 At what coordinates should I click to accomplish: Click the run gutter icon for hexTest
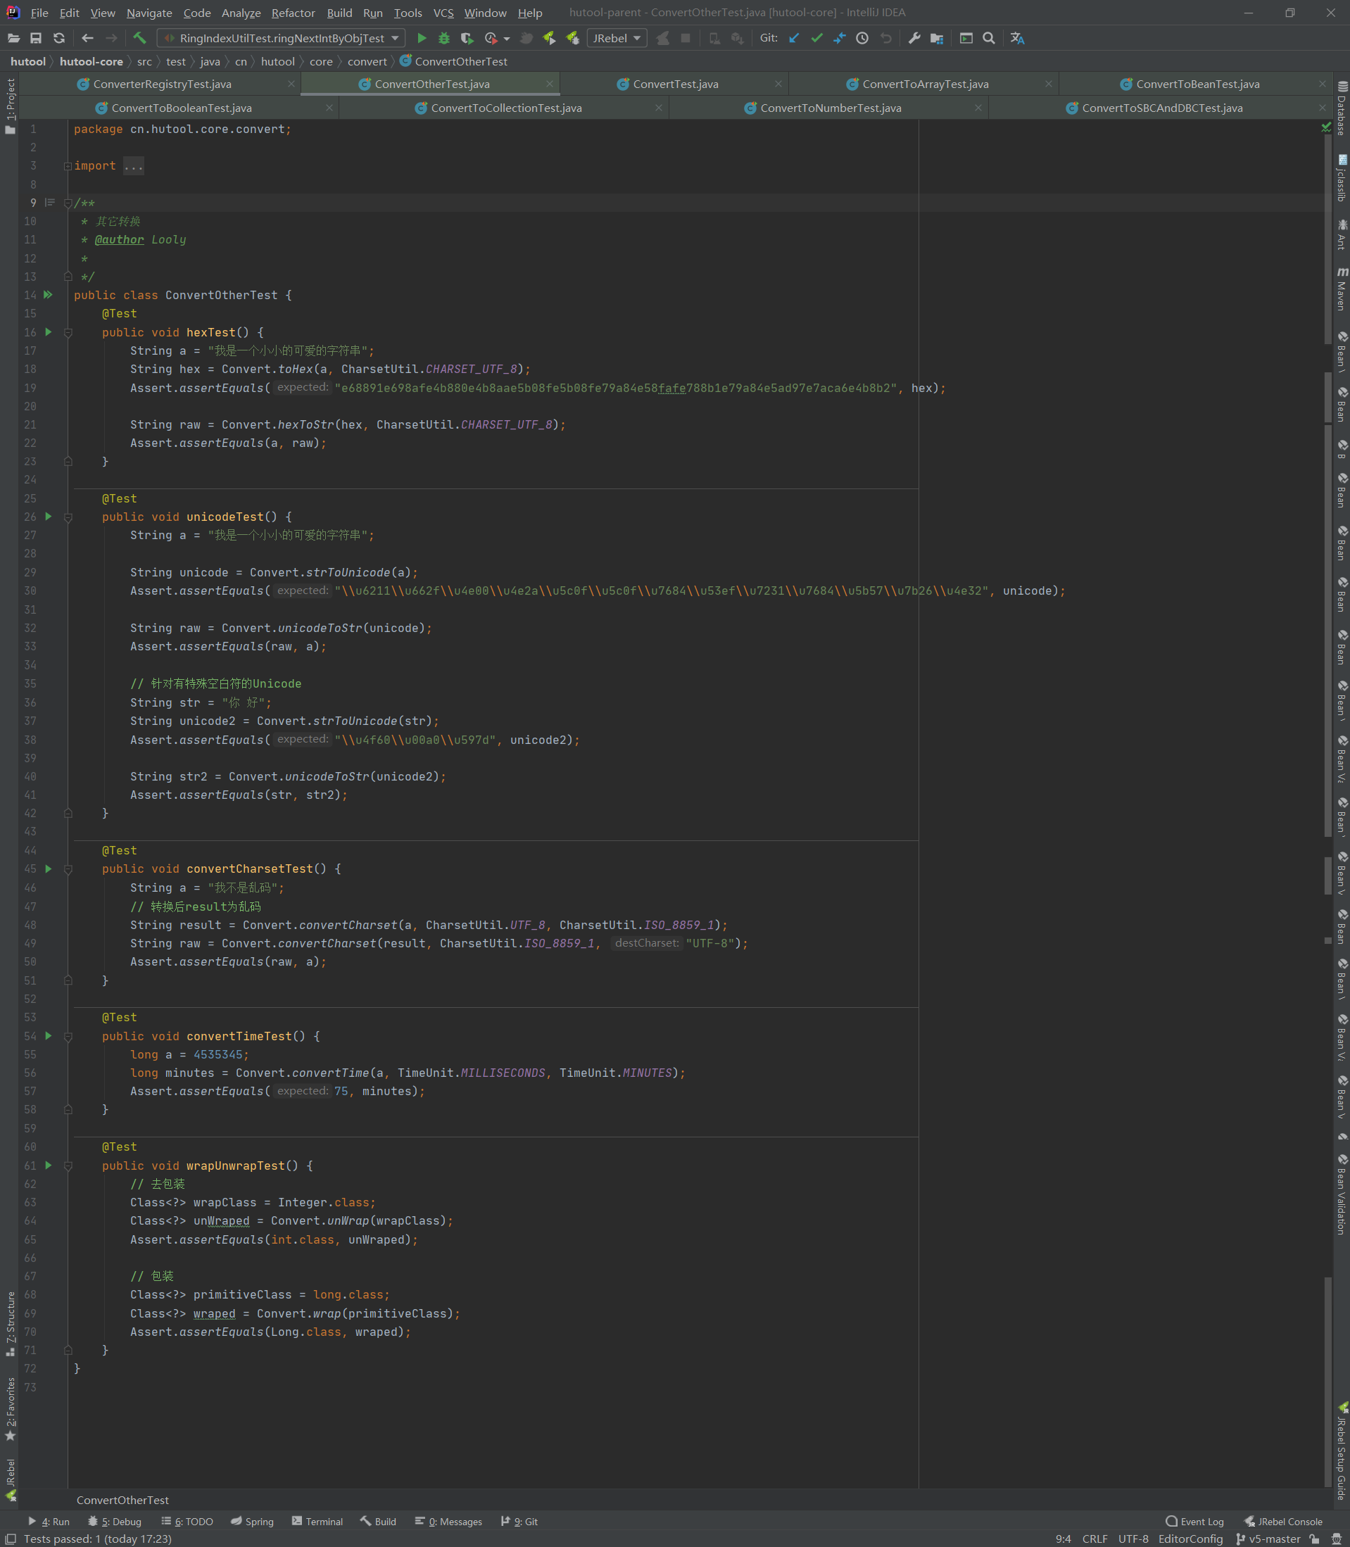click(48, 332)
